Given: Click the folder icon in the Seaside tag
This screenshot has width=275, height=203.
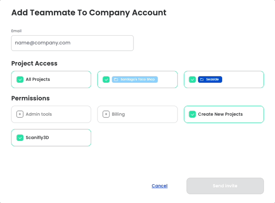Looking at the screenshot, I should point(202,79).
